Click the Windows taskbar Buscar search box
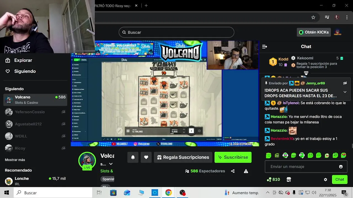 pyautogui.click(x=53, y=193)
